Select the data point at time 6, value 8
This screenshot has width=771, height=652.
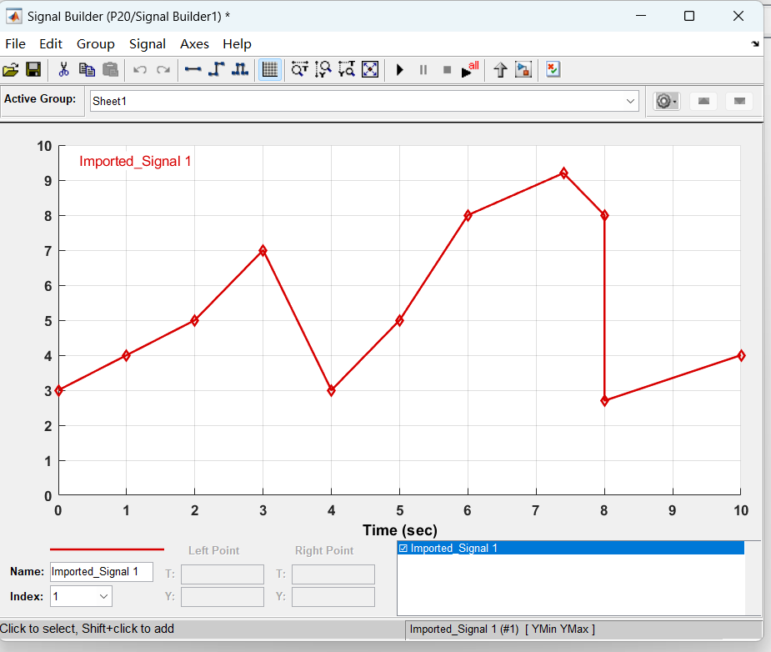click(x=468, y=215)
